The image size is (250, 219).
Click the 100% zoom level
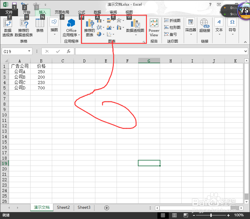pos(239,215)
